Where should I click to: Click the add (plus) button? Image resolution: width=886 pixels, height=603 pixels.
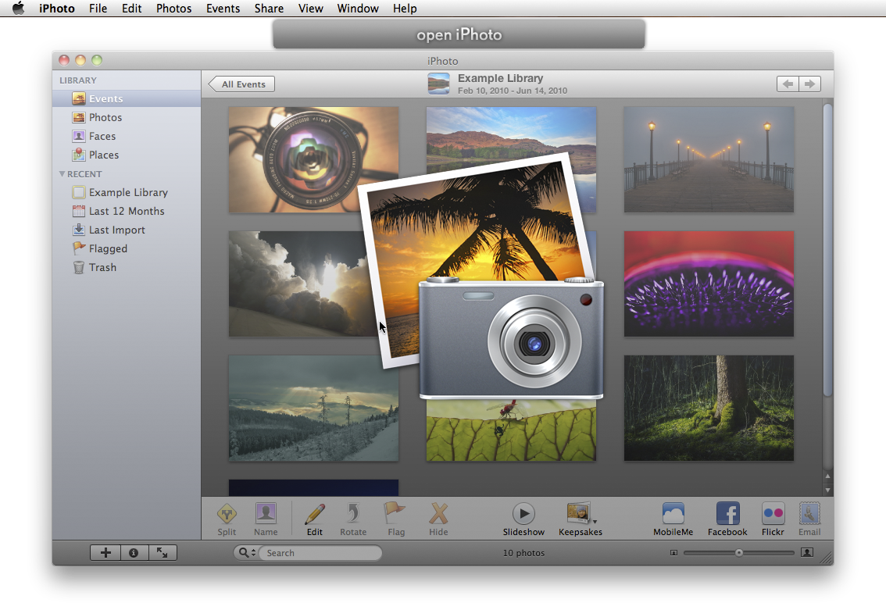(x=105, y=553)
